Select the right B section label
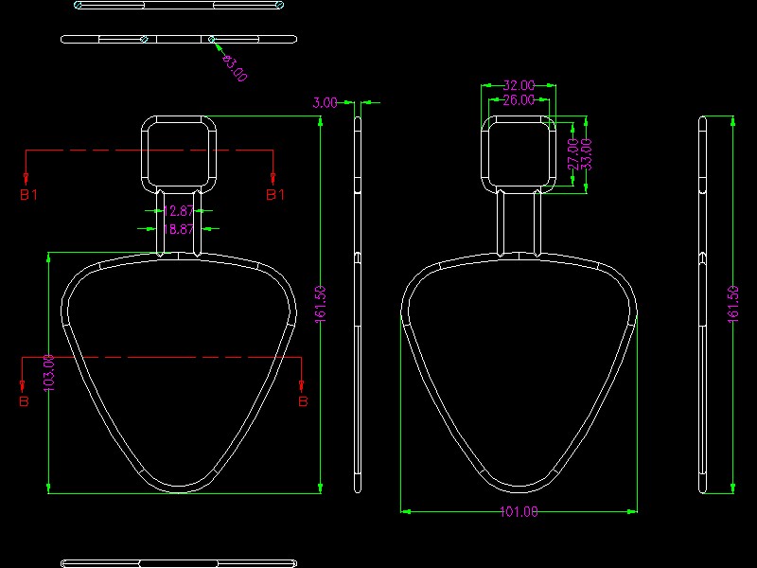The height and width of the screenshot is (568, 757). (x=303, y=401)
